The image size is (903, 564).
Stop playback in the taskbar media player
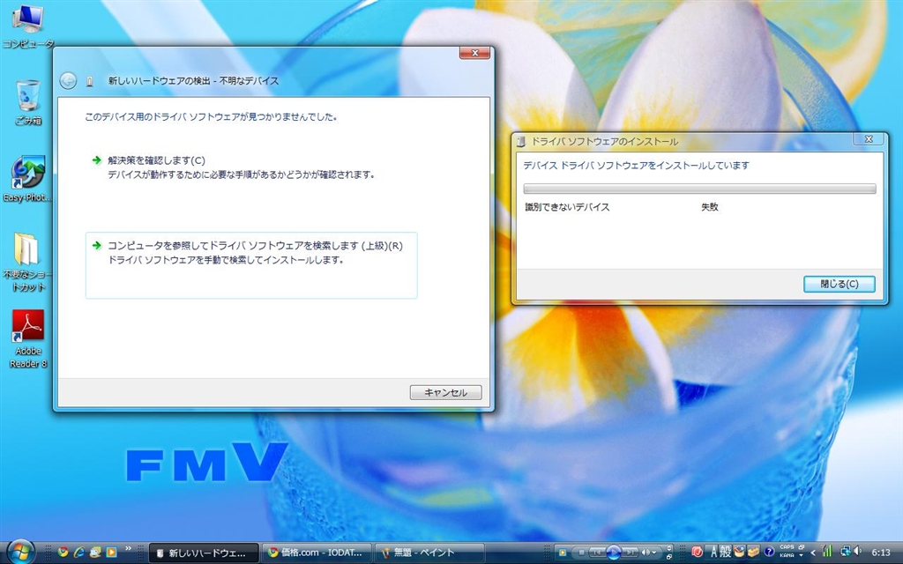click(582, 553)
